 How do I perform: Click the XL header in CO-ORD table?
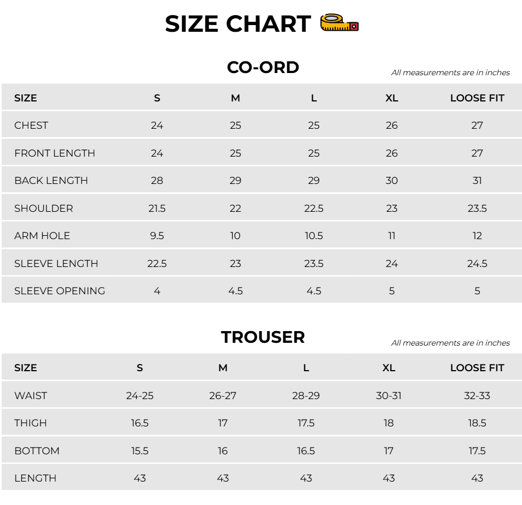point(391,98)
